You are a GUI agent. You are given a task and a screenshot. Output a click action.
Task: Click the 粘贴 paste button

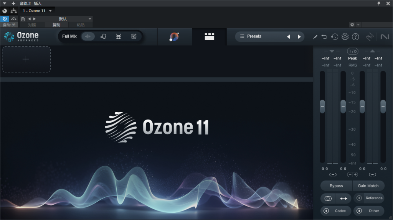[x=81, y=25]
